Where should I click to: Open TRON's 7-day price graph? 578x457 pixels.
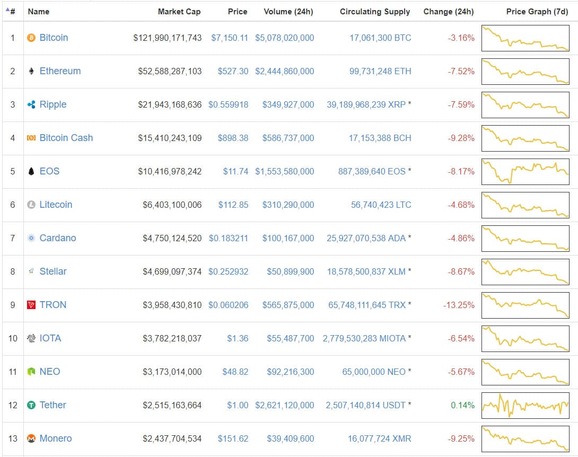pyautogui.click(x=526, y=305)
